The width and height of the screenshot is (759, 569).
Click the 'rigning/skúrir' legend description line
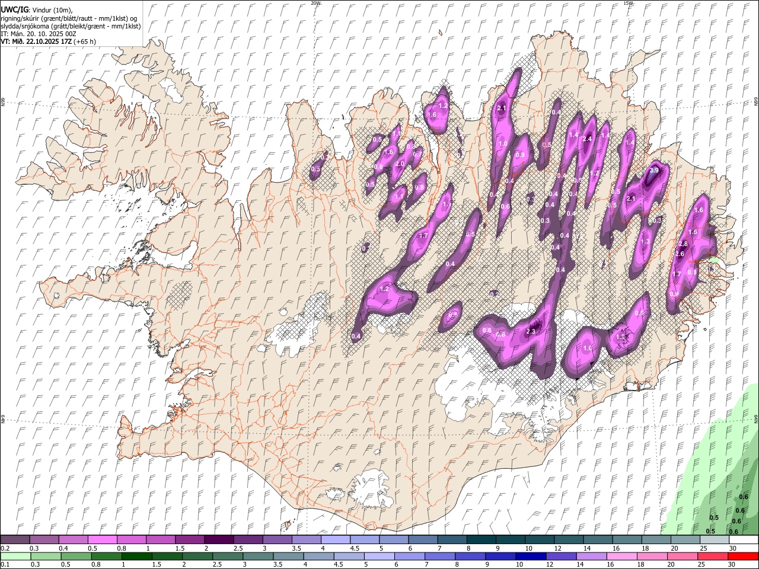(x=69, y=18)
